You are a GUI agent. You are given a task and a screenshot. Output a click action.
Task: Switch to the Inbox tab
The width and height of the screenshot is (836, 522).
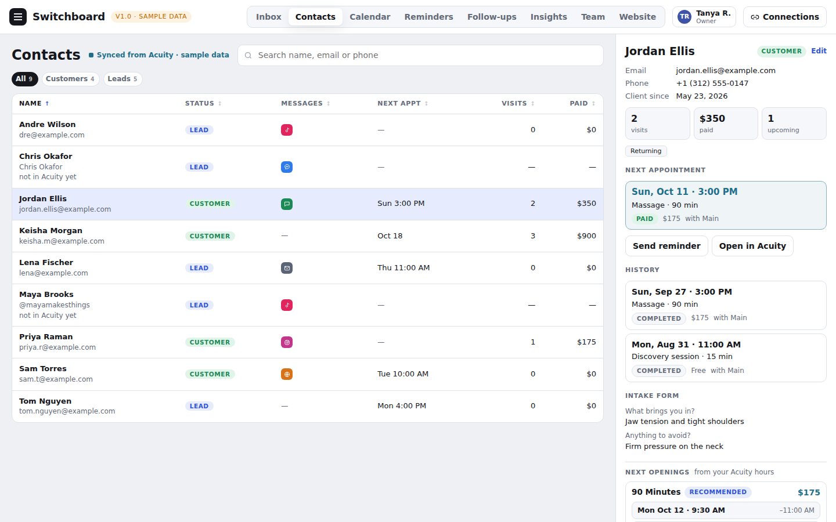[x=269, y=17]
